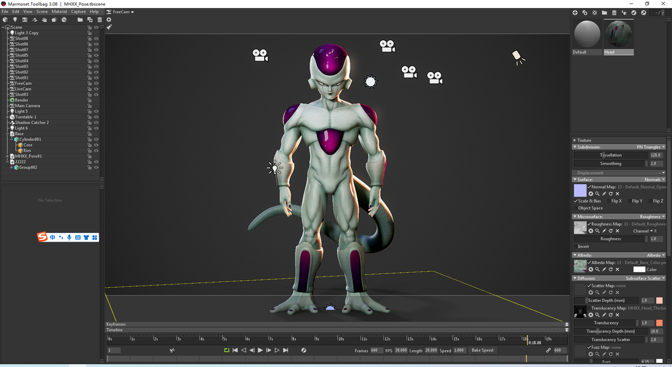The height and width of the screenshot is (367, 672).
Task: Open the material presets grid icon
Action: click(595, 13)
